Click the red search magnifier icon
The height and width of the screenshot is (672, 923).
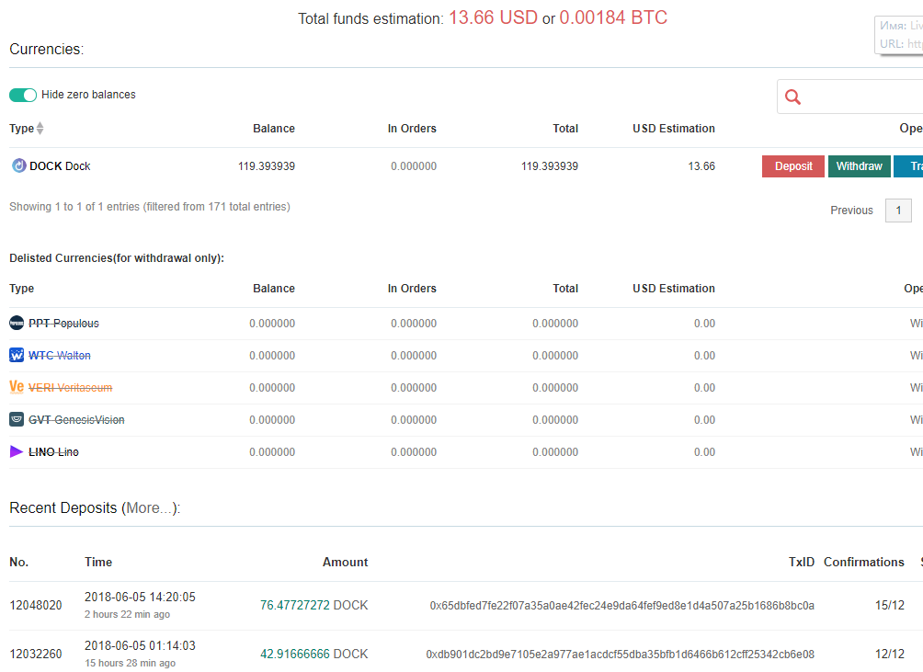792,97
